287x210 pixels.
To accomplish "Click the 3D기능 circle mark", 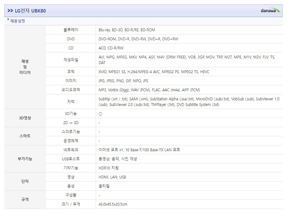I will 100,114.
